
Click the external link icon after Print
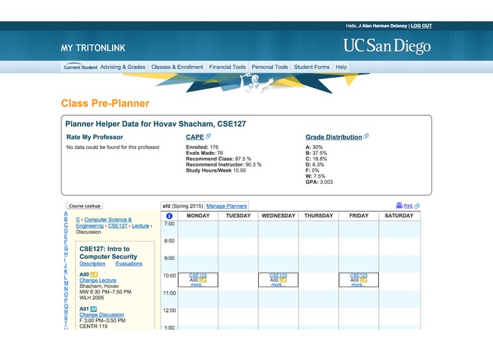(x=417, y=206)
